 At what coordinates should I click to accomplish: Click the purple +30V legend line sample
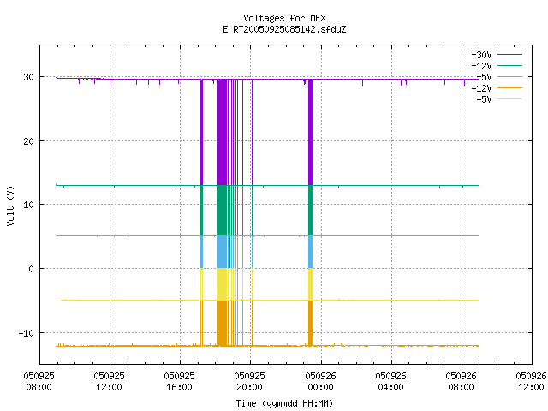point(509,55)
